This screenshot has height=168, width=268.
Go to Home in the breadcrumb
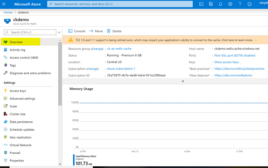click(x=8, y=12)
